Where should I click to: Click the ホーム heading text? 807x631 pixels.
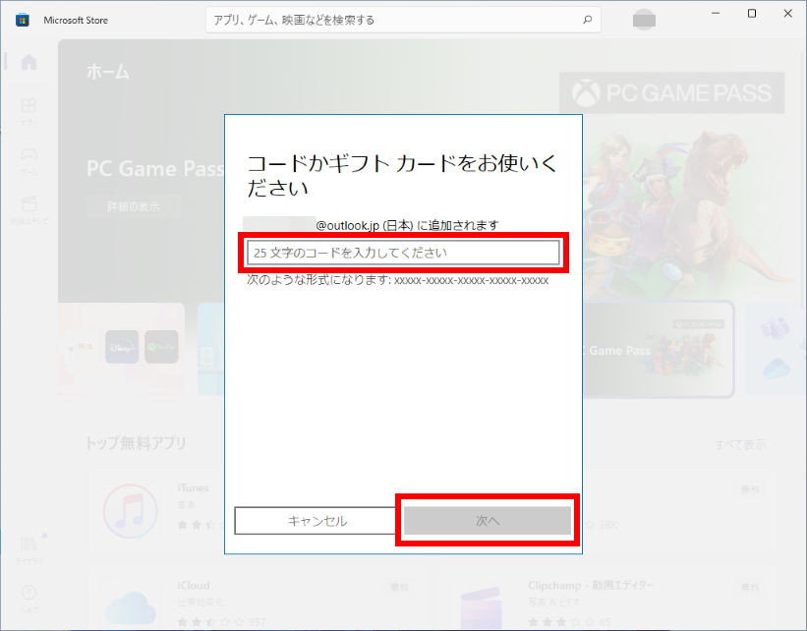[x=107, y=72]
